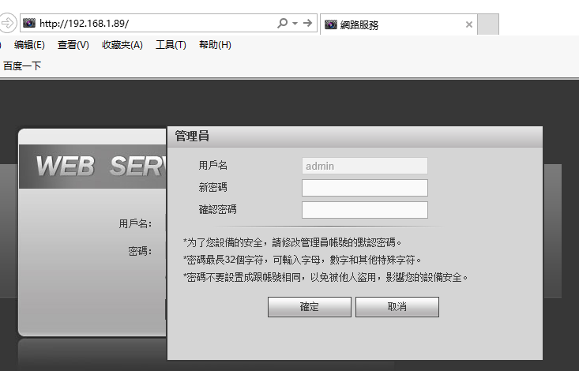
Task: Select the 網路服務 browser tab
Action: 398,24
